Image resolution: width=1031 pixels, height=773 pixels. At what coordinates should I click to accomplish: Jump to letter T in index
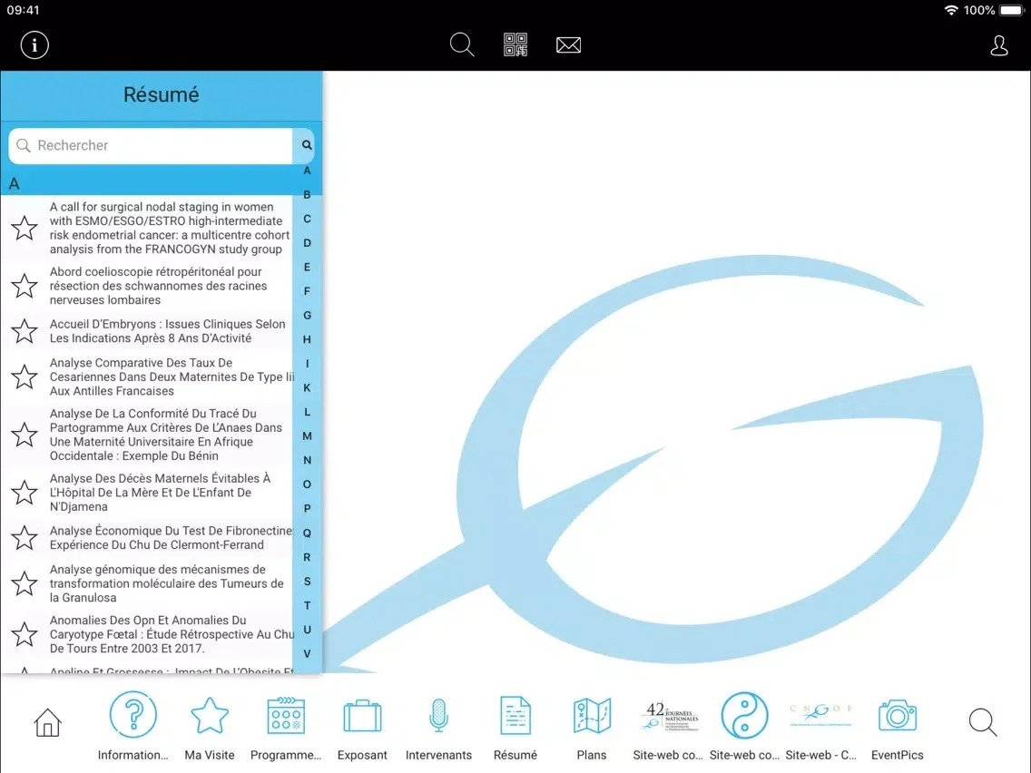[x=307, y=606]
